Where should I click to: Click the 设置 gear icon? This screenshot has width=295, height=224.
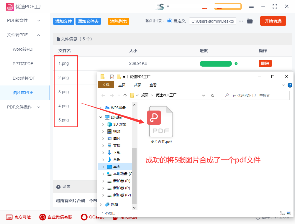click(x=58, y=187)
